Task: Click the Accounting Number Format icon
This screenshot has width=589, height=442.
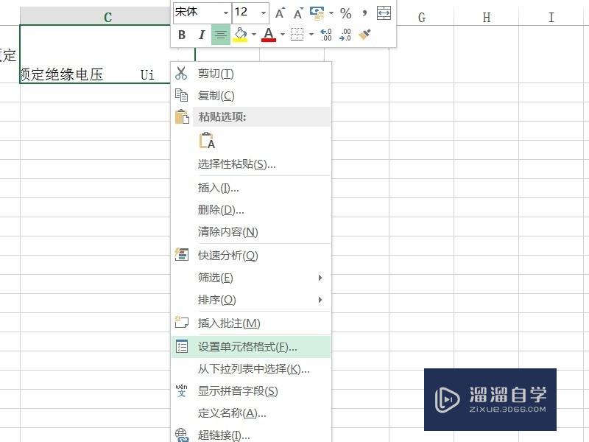Action: 317,13
